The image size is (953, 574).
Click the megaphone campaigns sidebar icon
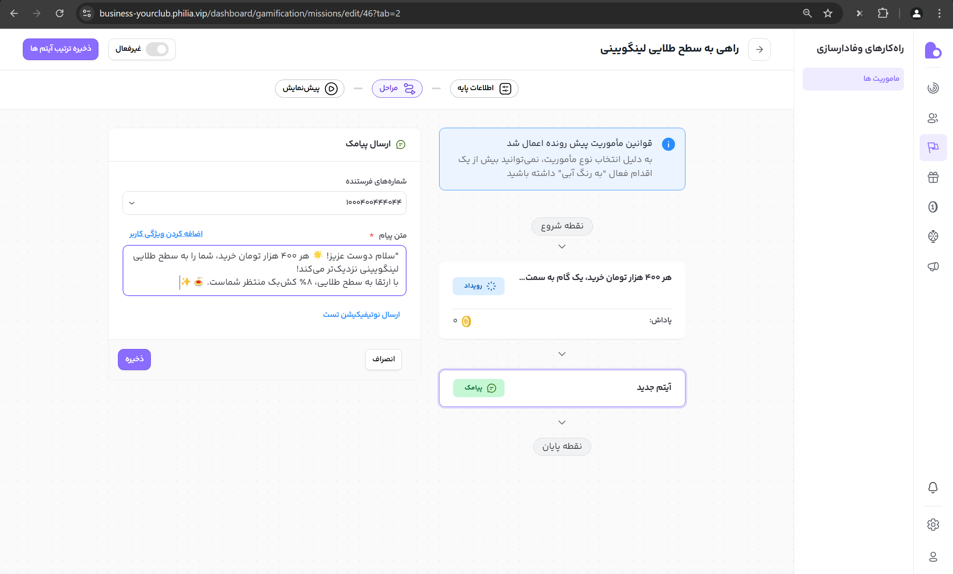tap(933, 266)
